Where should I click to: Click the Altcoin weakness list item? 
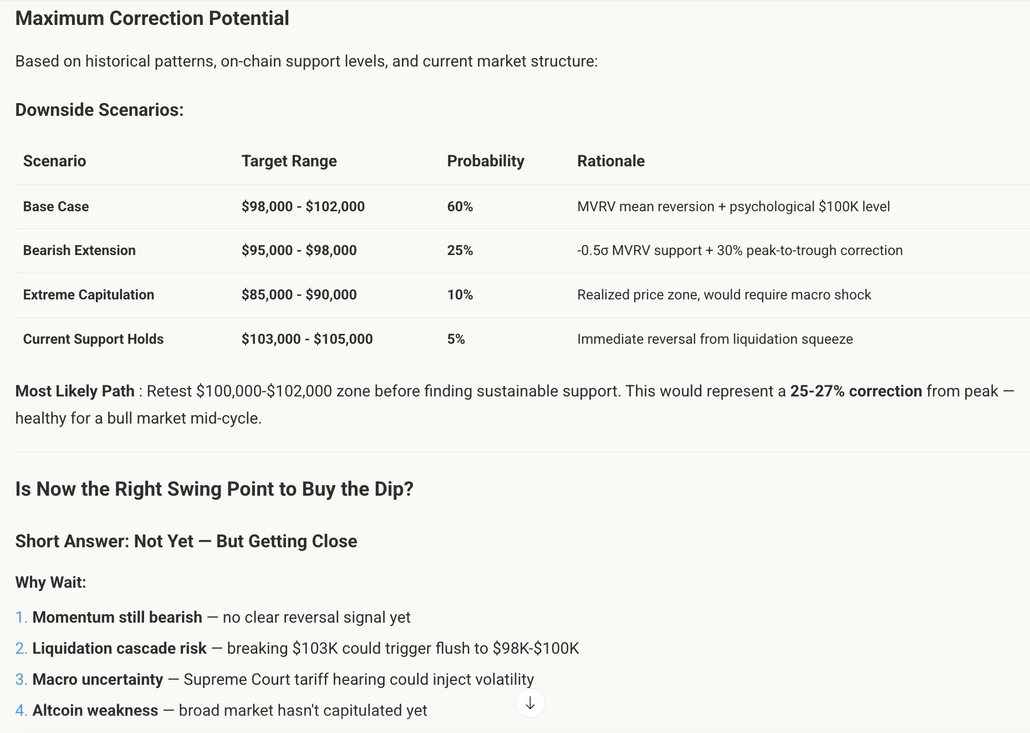95,710
